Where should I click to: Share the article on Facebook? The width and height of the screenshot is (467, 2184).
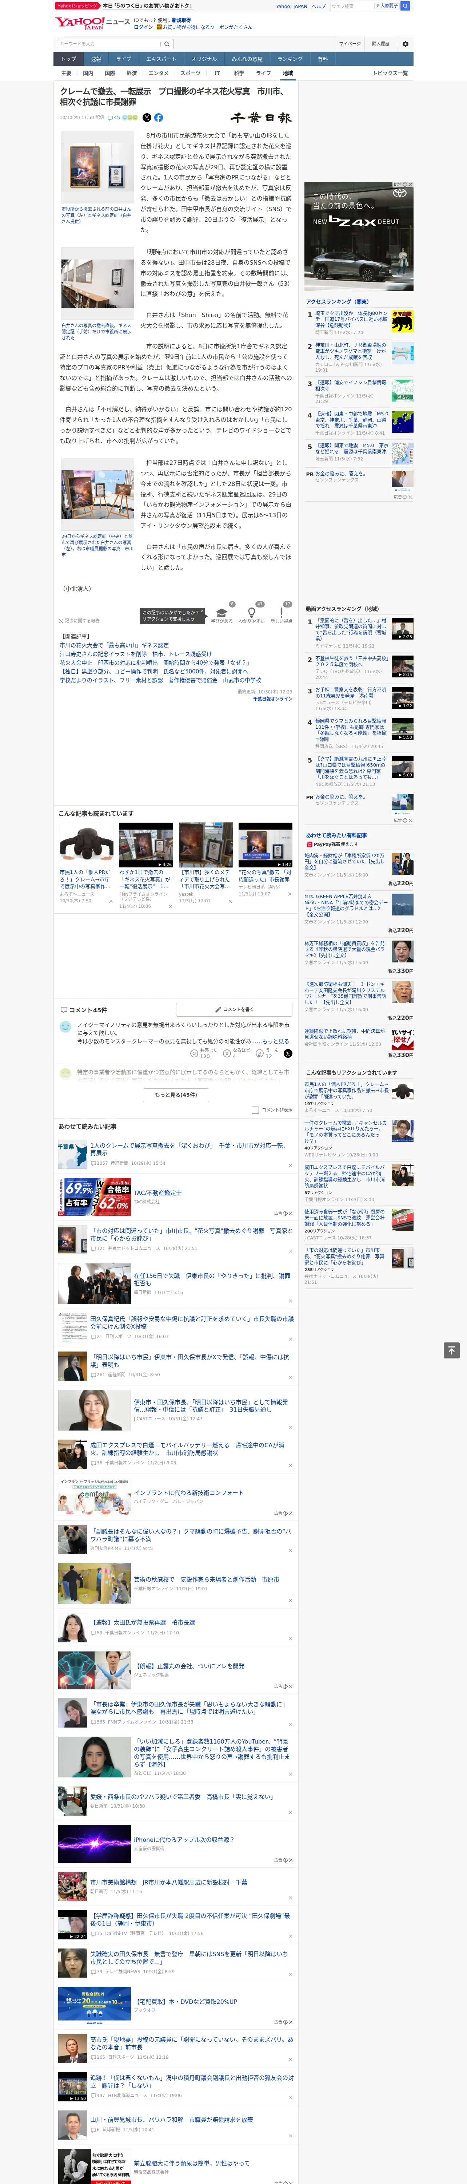coord(159,118)
